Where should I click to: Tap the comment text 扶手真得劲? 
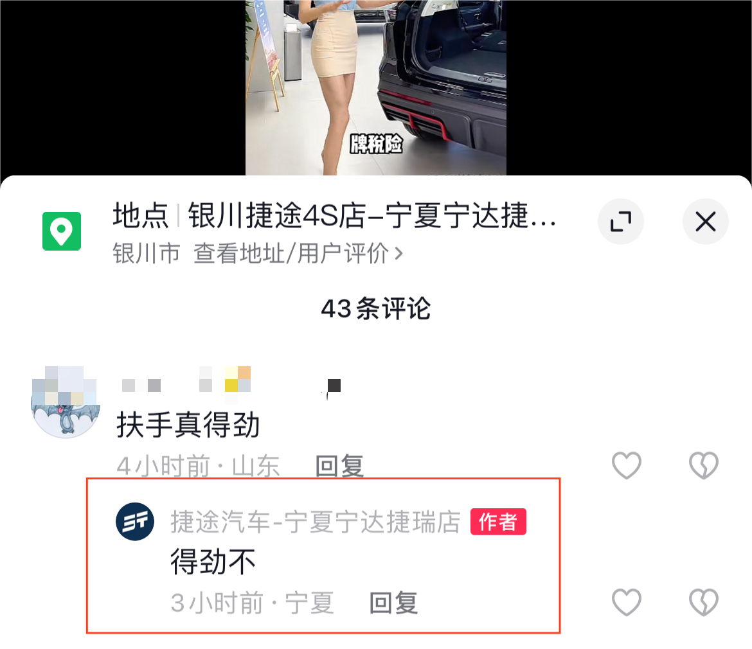[188, 425]
